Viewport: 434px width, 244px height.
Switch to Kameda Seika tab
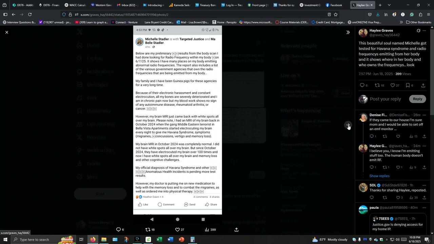pos(179,5)
